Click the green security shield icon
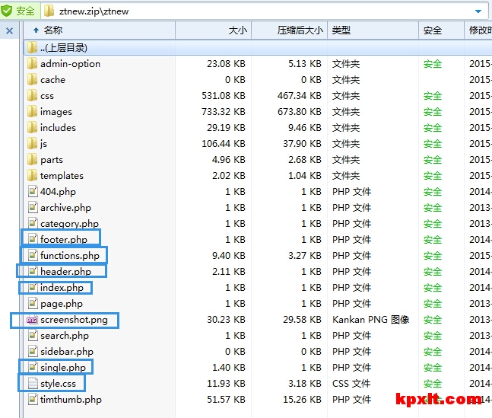 click(7, 11)
